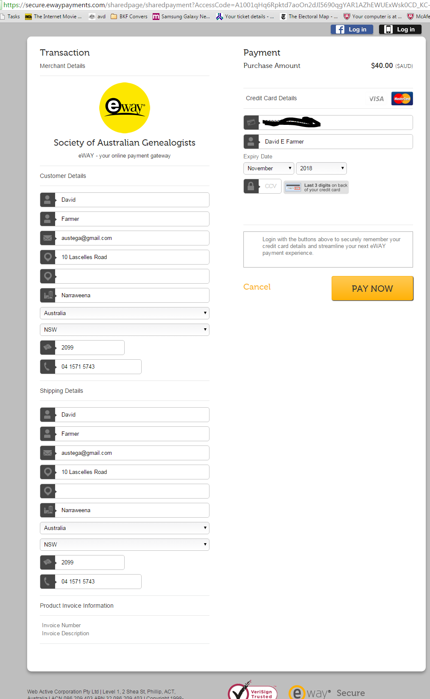This screenshot has height=699, width=430.
Task: Click the Facebook Log in button
Action: 352,29
